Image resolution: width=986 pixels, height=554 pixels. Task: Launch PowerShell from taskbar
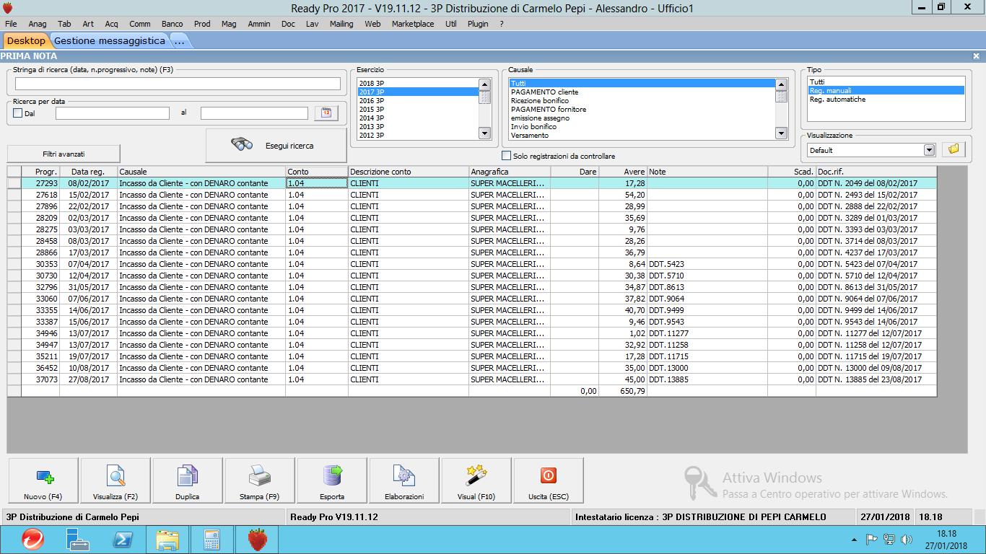(123, 540)
